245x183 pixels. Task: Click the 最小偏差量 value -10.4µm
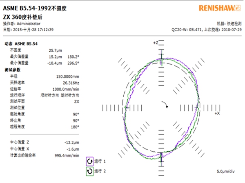pos(55,63)
